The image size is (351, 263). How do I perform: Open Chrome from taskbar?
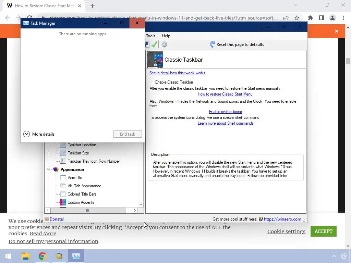coord(42,256)
